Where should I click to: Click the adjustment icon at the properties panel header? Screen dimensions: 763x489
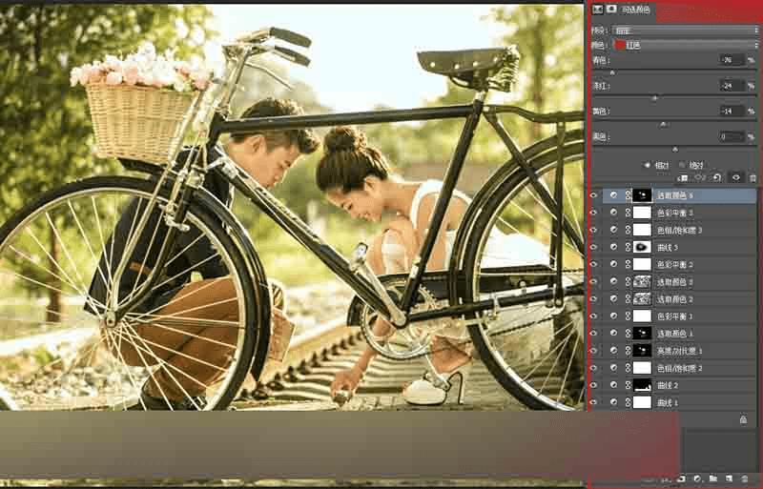coord(598,10)
